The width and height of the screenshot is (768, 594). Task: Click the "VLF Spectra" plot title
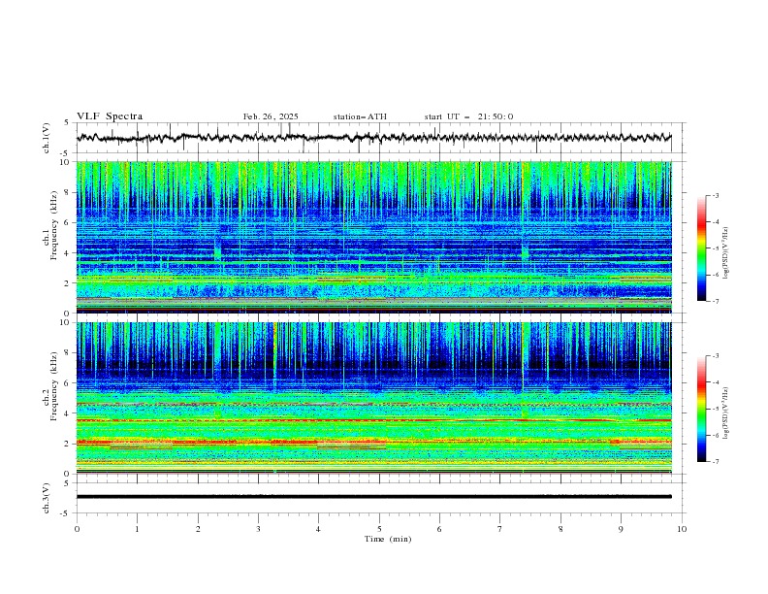(110, 116)
